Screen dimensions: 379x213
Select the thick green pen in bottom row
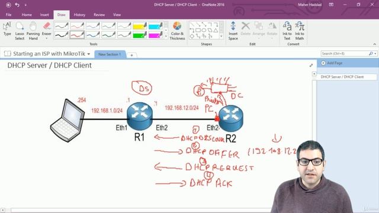[x=108, y=35]
